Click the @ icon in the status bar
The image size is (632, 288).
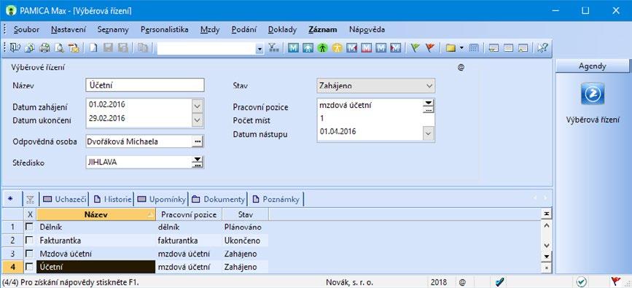[x=462, y=282]
